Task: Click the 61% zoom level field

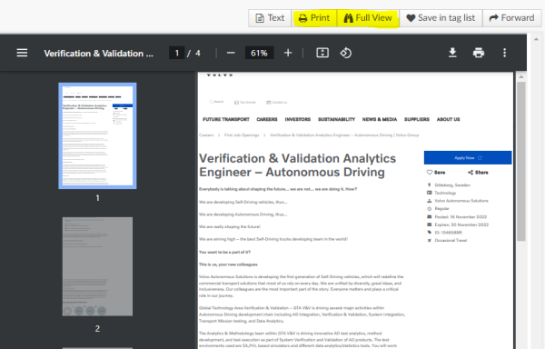Action: pos(259,53)
